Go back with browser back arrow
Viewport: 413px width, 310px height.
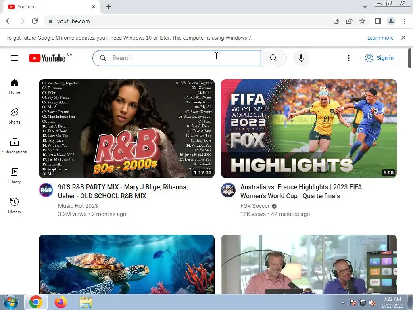click(x=9, y=21)
